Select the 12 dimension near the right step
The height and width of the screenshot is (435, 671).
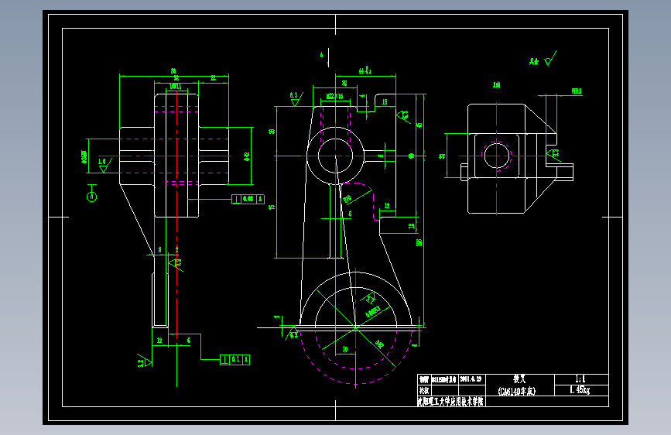tap(387, 206)
